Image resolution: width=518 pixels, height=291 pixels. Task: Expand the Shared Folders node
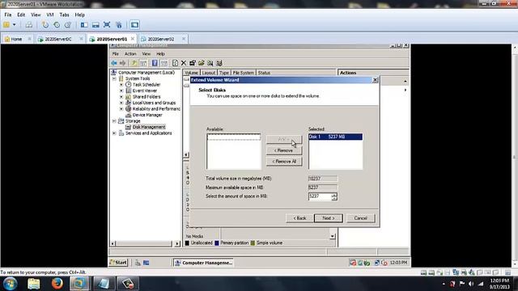(121, 97)
